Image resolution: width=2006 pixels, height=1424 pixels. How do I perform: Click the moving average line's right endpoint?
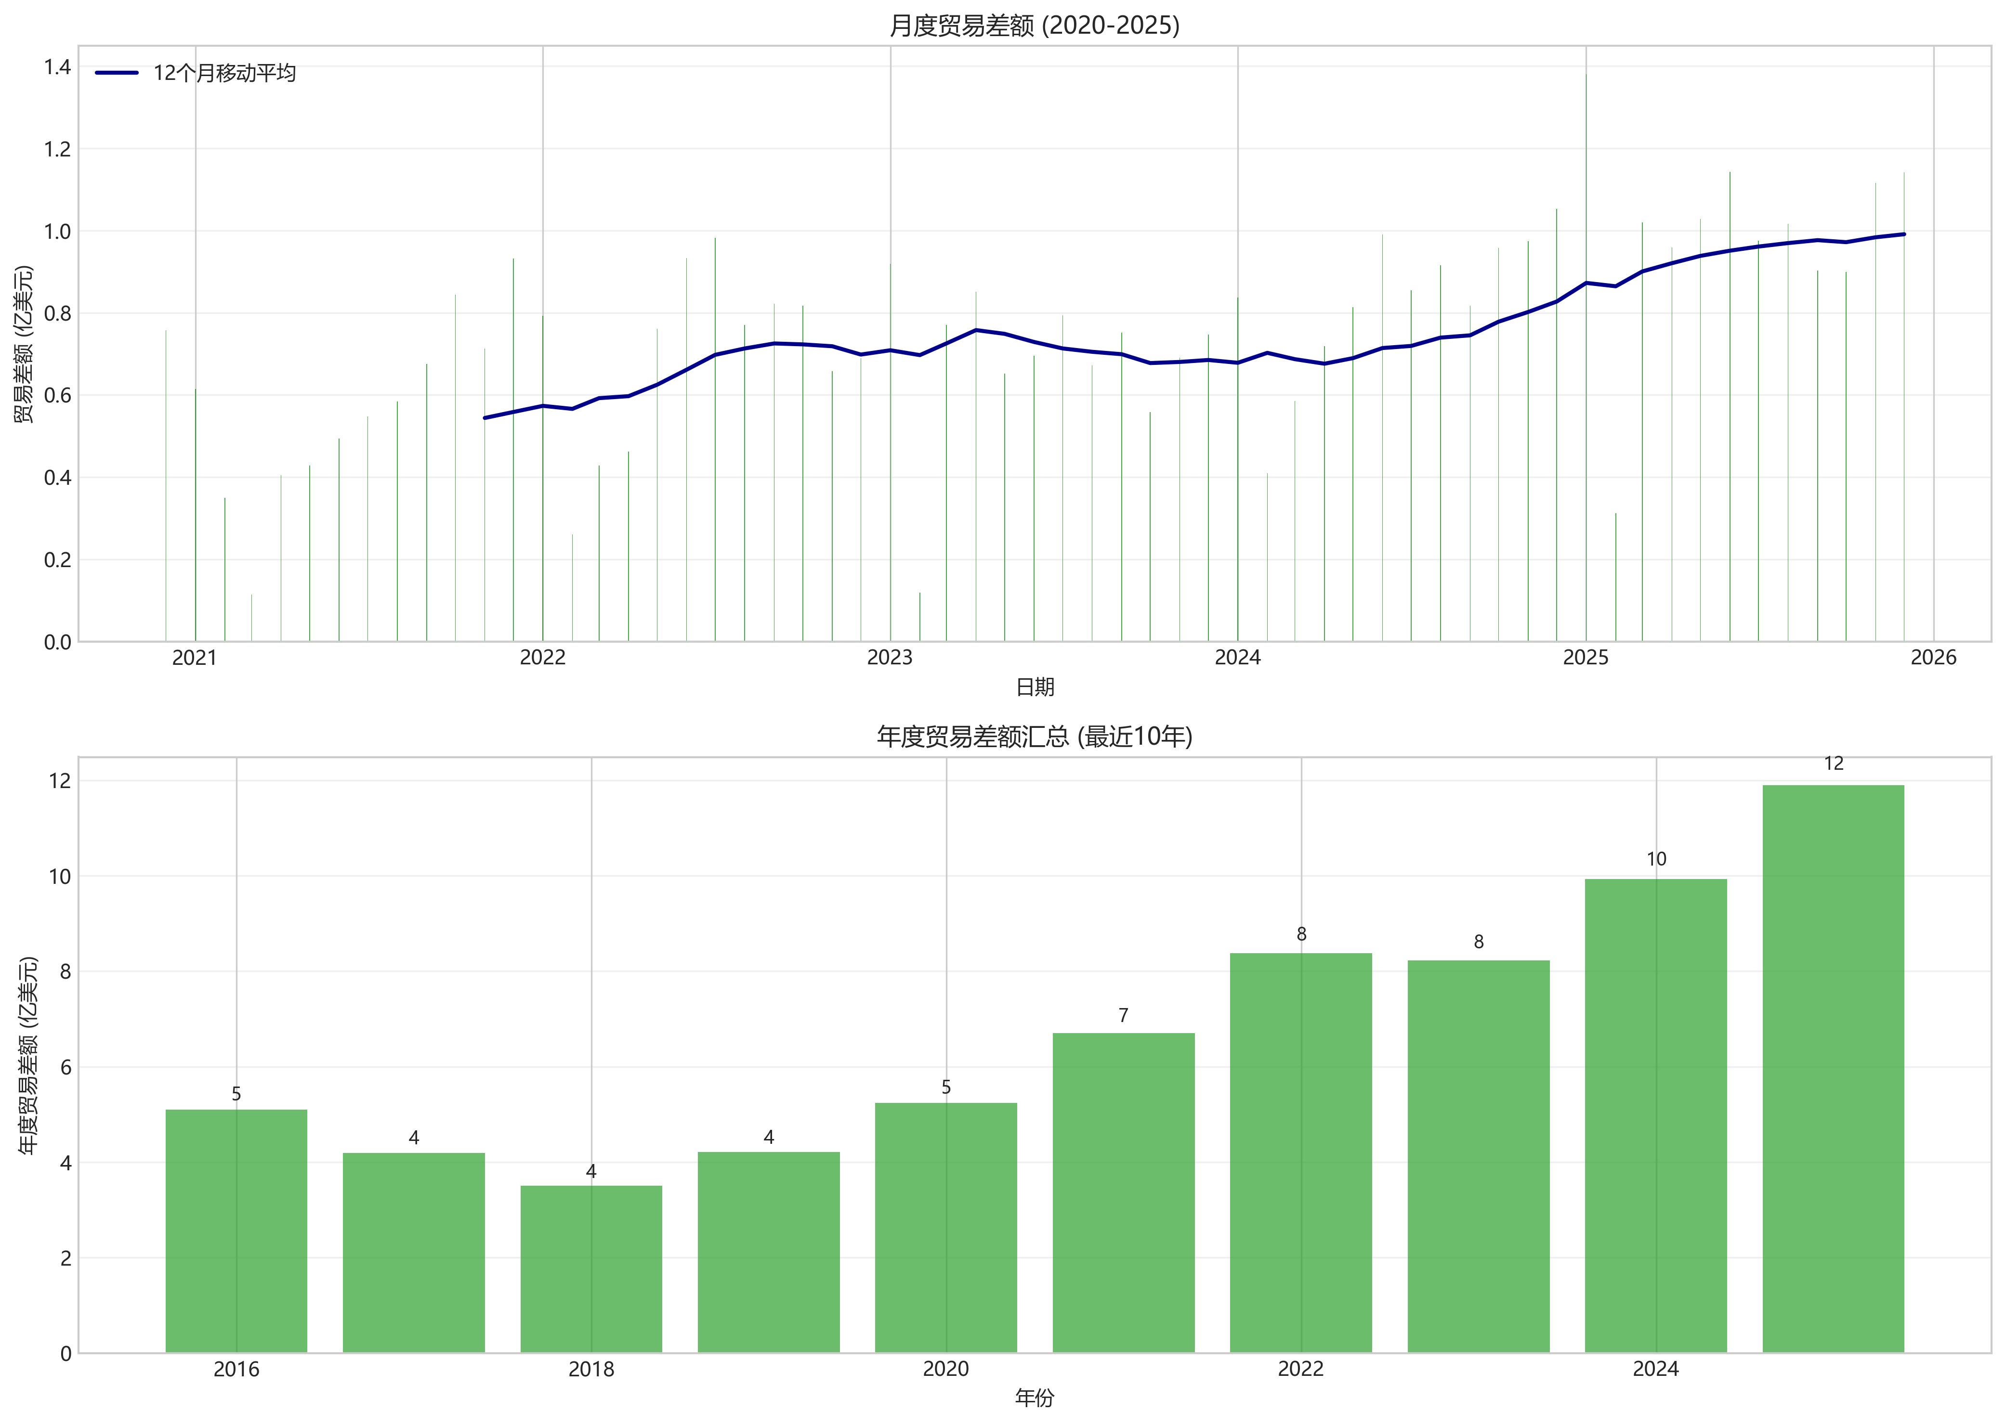1903,234
